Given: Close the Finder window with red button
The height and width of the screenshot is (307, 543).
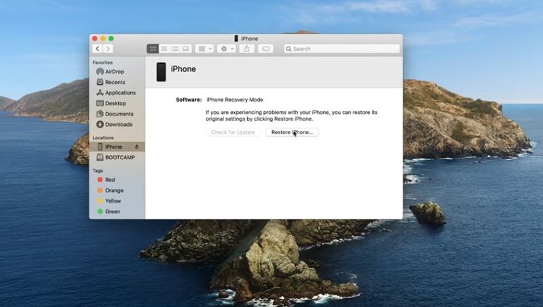Looking at the screenshot, I should (95, 39).
